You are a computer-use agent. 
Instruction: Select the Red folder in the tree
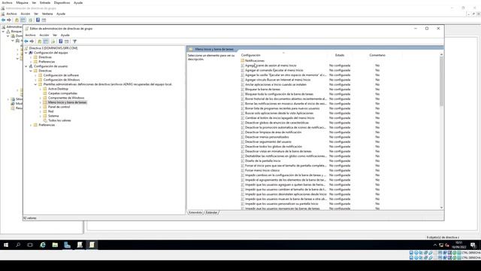(50, 111)
